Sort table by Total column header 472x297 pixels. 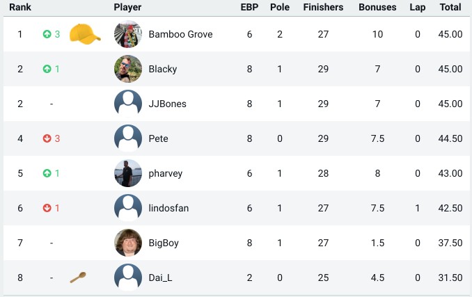tap(450, 7)
